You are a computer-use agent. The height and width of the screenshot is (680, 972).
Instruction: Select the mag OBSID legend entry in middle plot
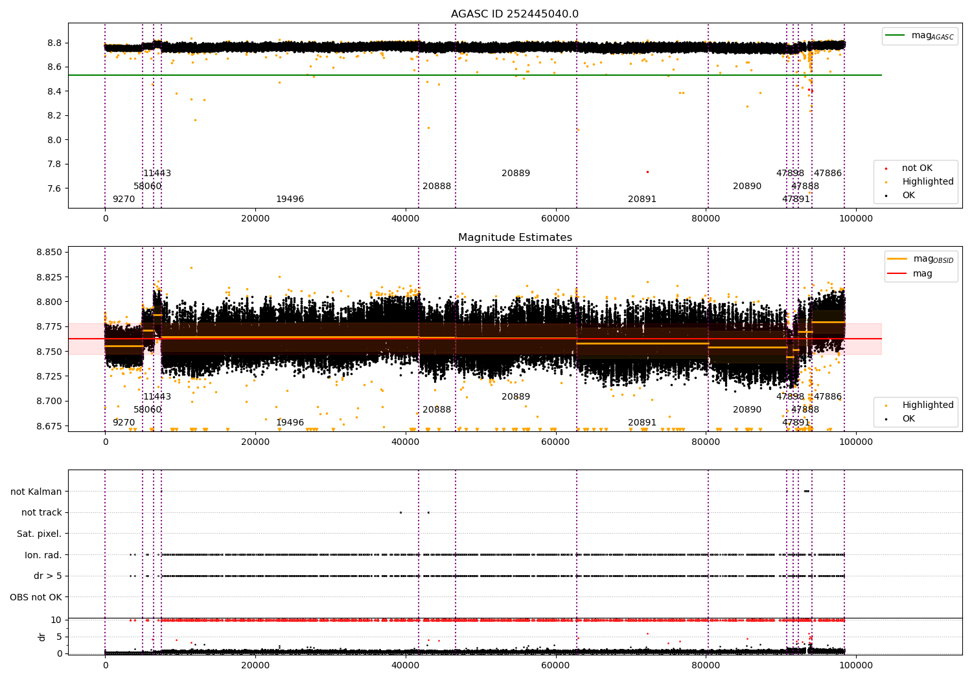pos(920,259)
